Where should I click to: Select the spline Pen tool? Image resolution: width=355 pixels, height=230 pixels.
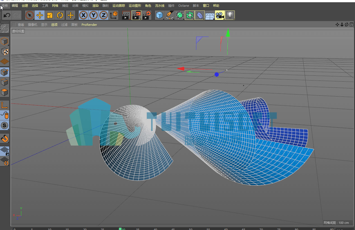click(169, 15)
